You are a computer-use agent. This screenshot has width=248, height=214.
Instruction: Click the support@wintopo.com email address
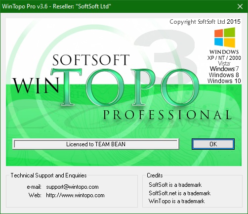(x=72, y=187)
